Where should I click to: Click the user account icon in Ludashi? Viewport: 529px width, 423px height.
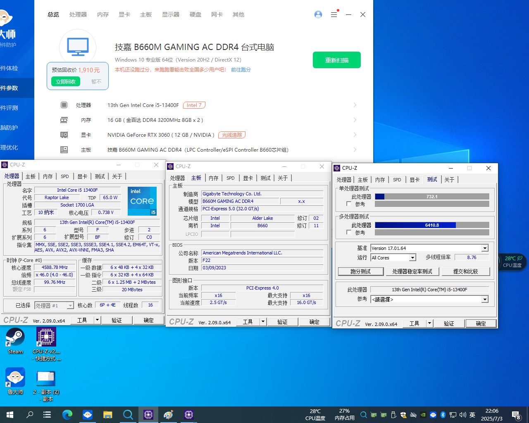click(x=318, y=14)
